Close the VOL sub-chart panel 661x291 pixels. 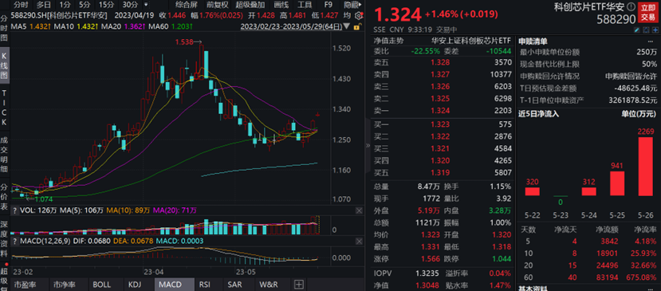coord(359,210)
